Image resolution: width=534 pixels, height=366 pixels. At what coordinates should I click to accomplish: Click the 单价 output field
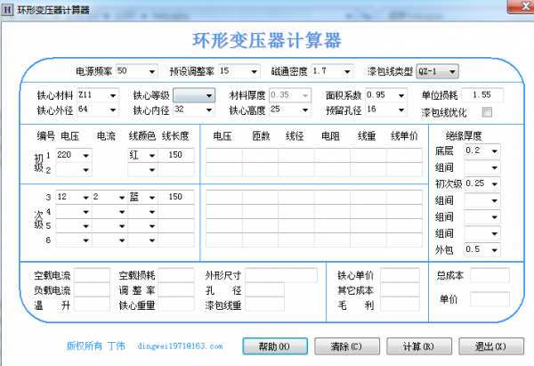coord(489,299)
